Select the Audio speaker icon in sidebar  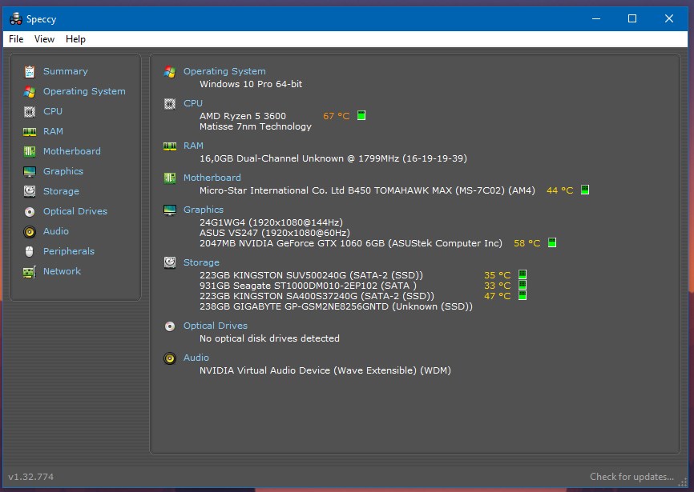30,231
